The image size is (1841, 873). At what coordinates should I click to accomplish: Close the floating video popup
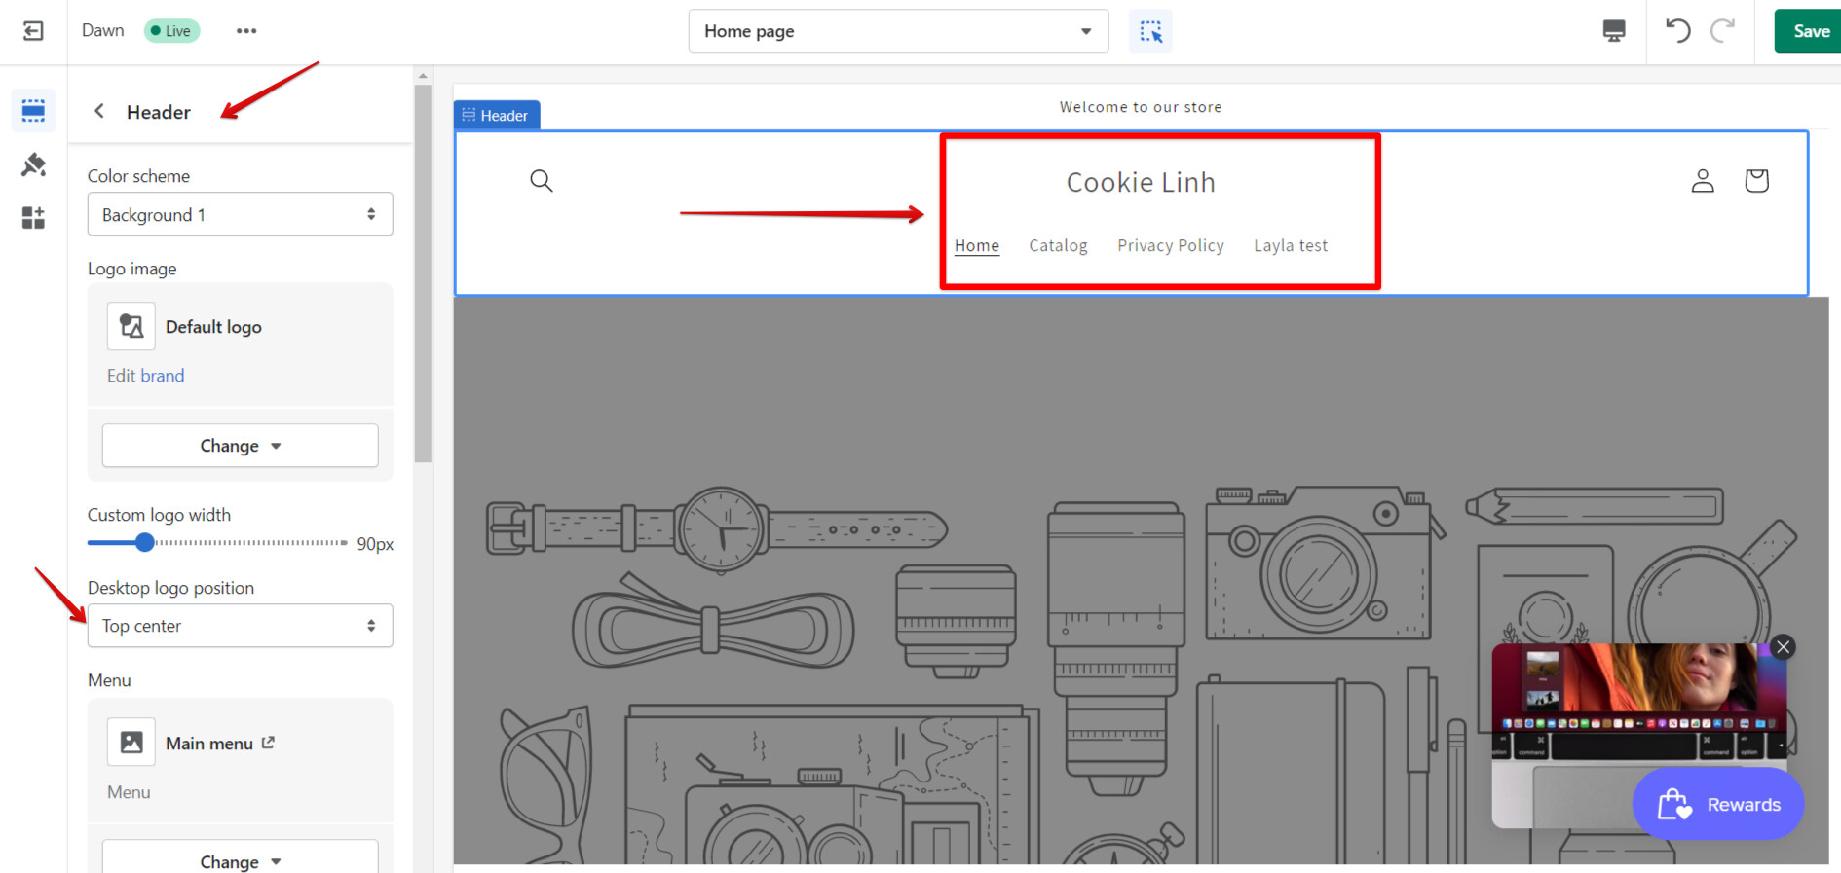click(1783, 647)
